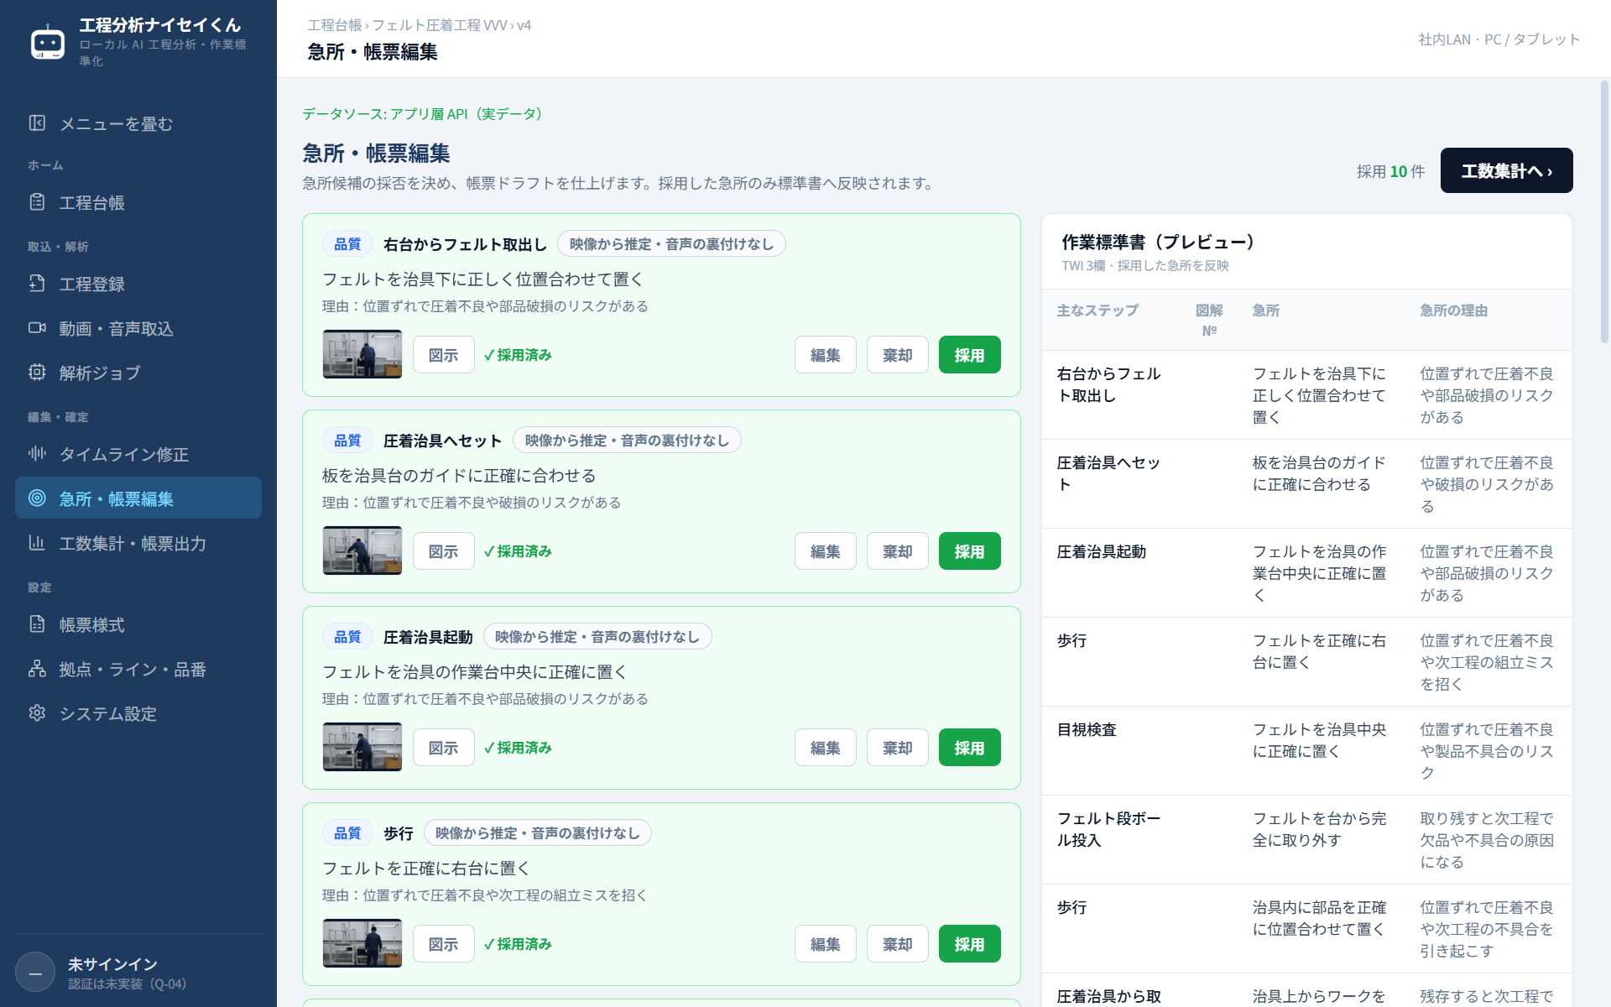Select タイムライン修正 in sidebar
This screenshot has width=1611, height=1007.
(x=138, y=454)
